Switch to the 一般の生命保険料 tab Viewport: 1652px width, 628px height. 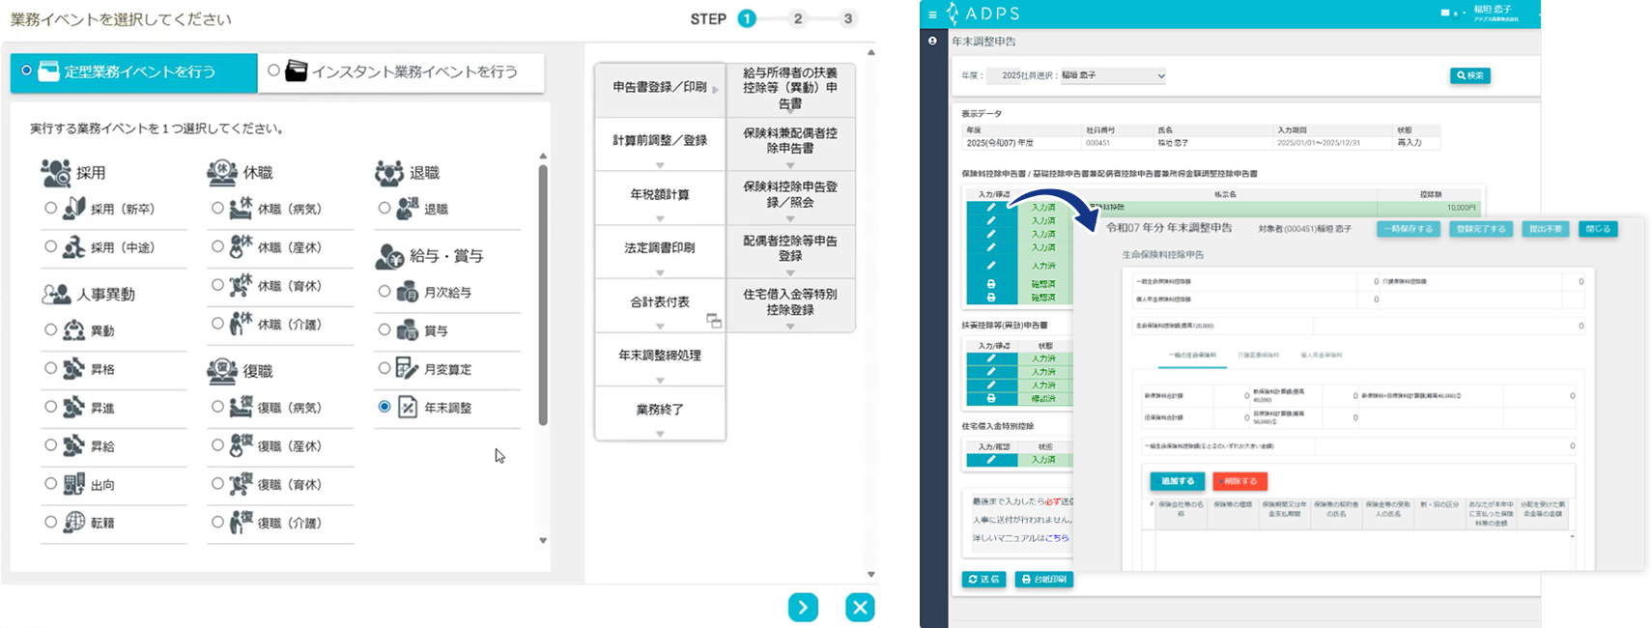pyautogui.click(x=1192, y=356)
